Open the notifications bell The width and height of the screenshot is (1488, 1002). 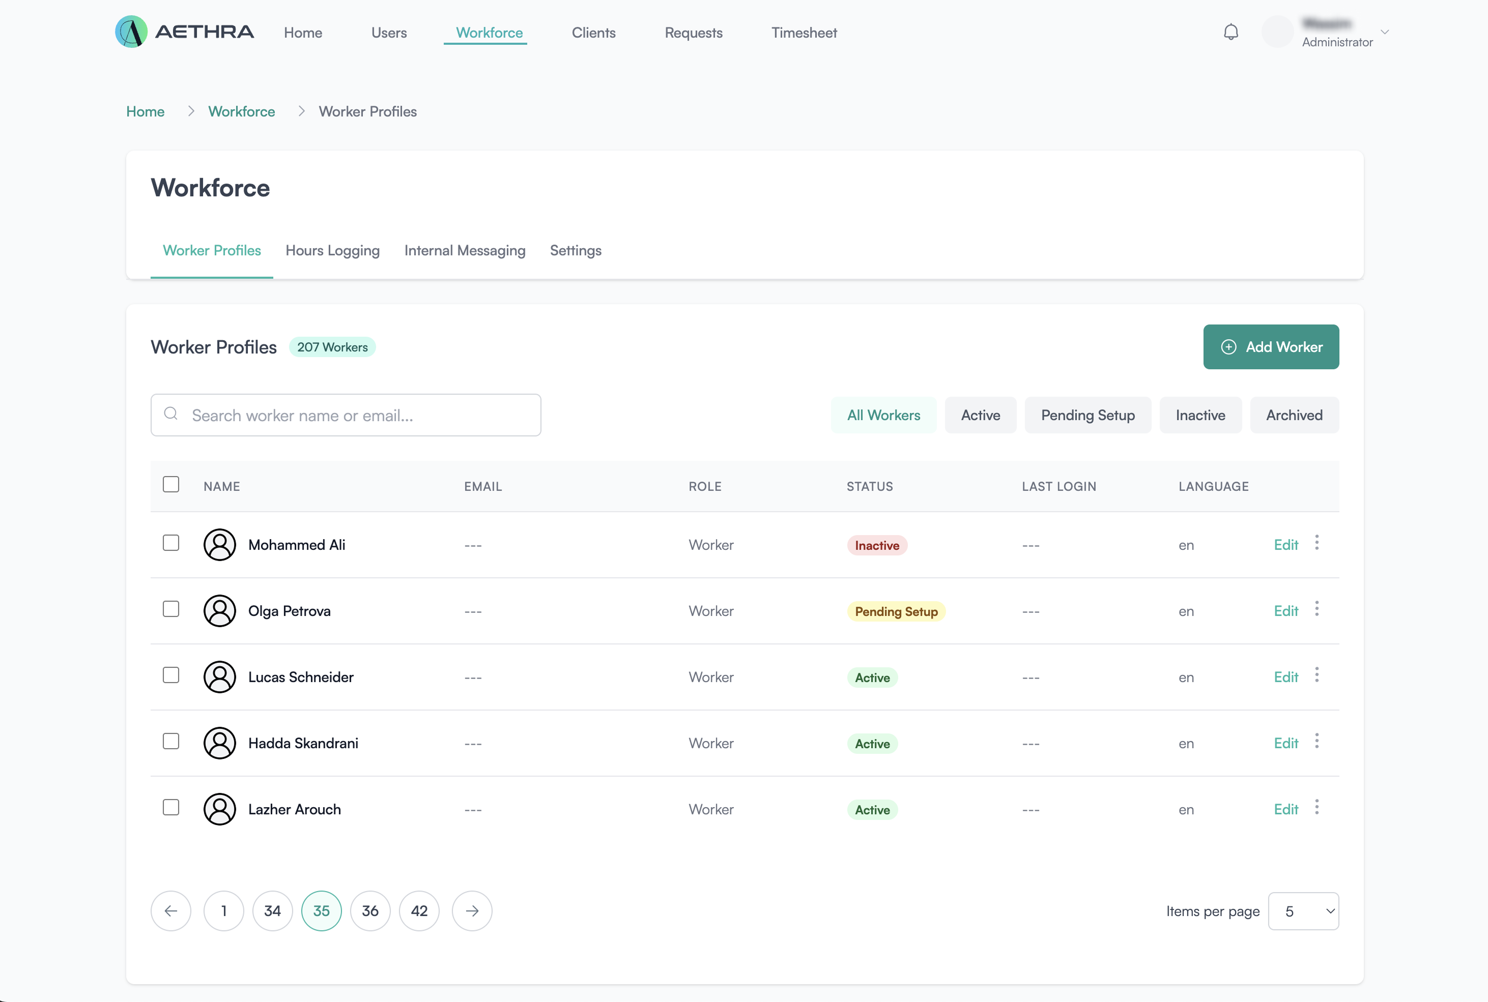[x=1231, y=32]
